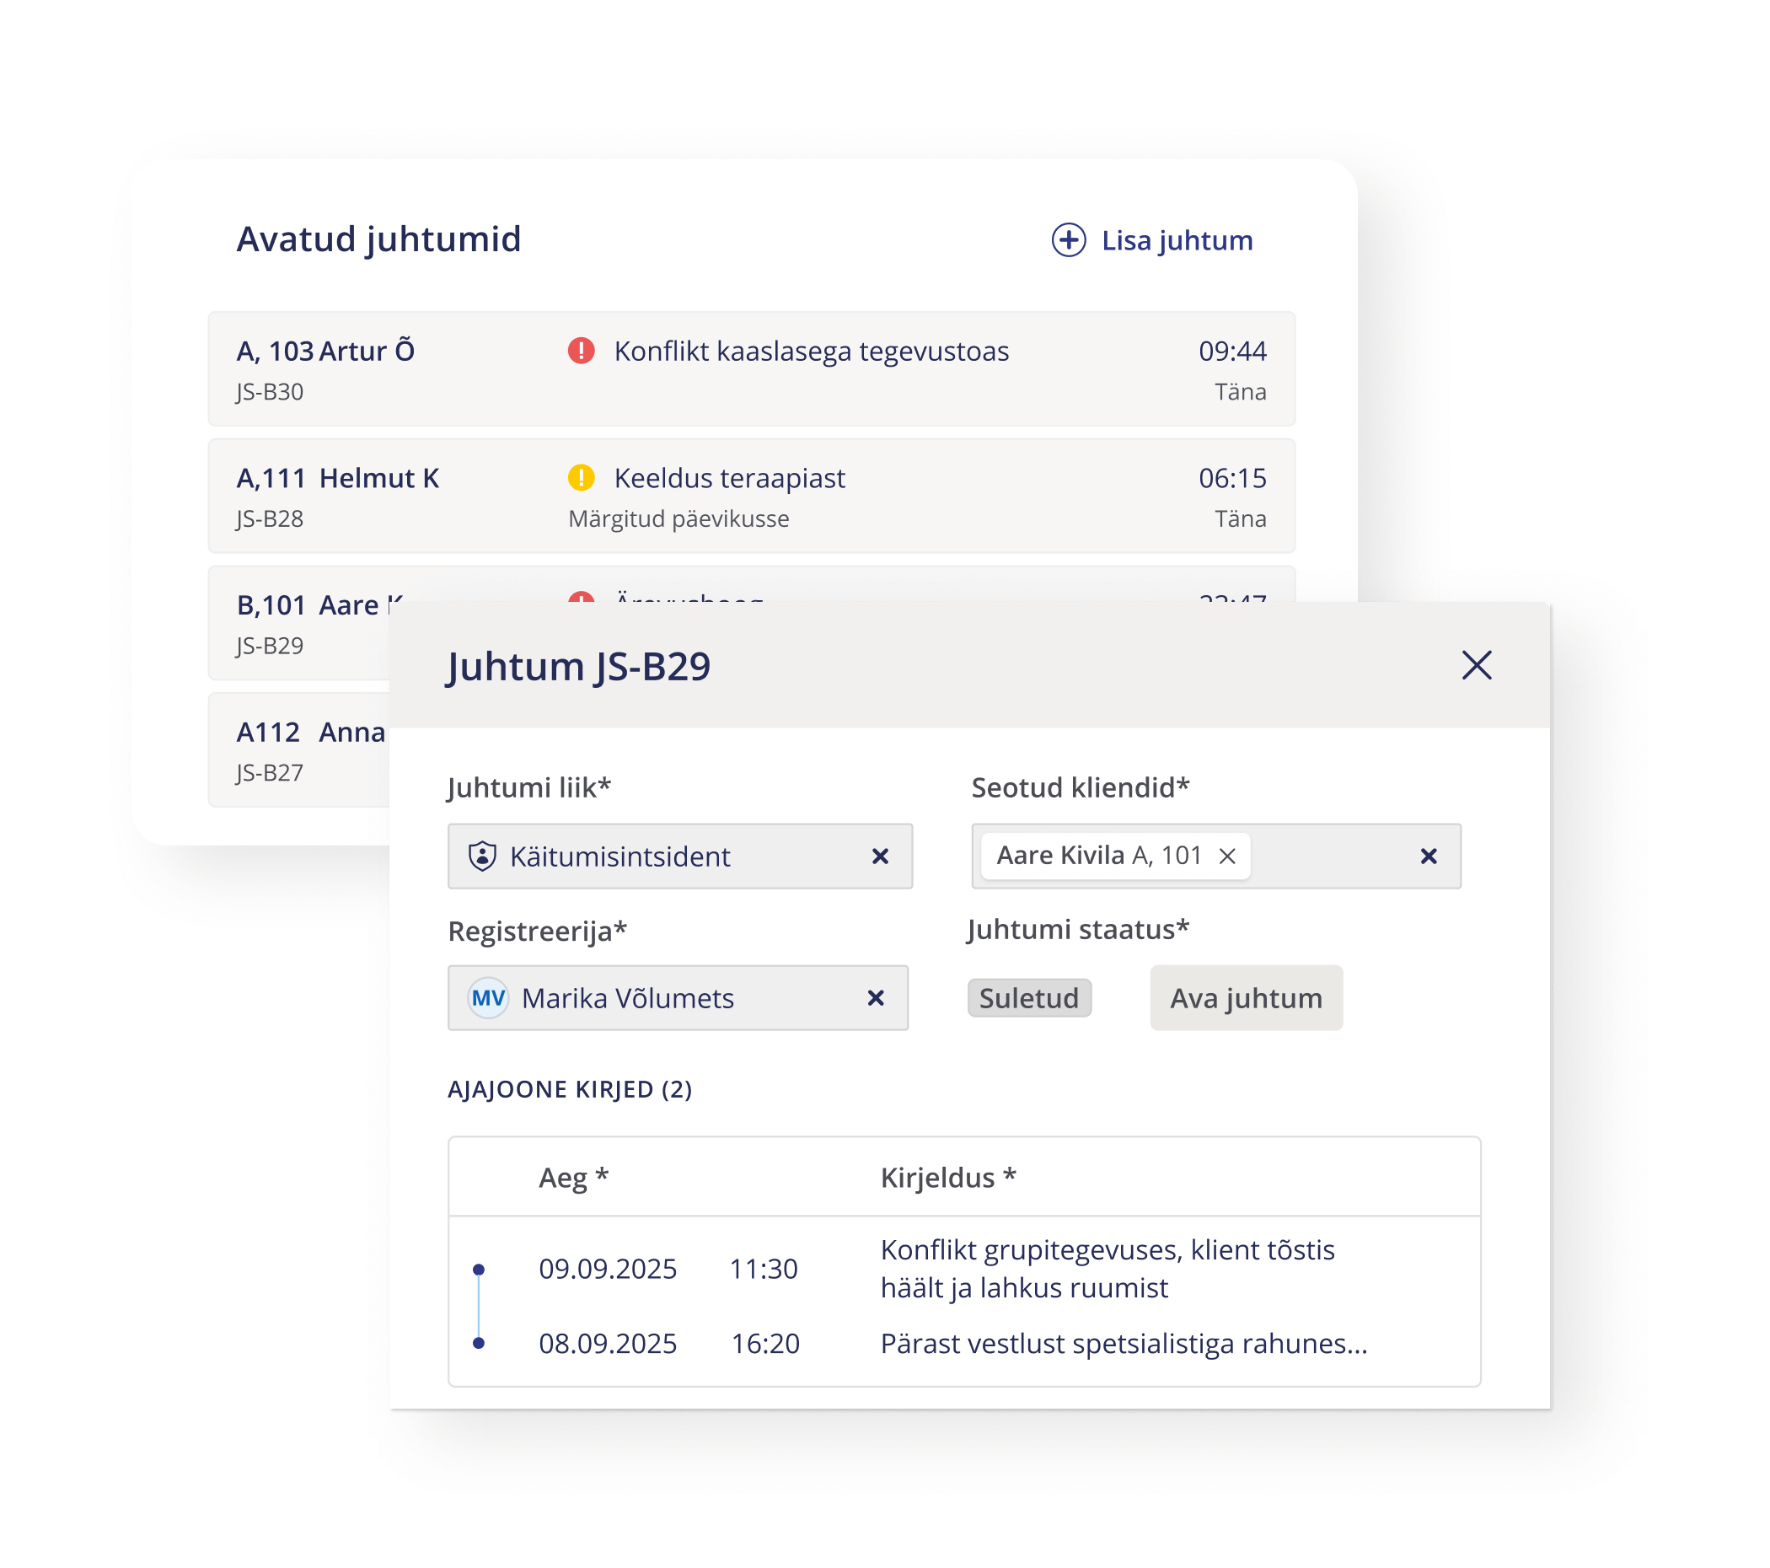This screenshot has height=1568, width=1770.
Task: Click the Lisa juhtum link
Action: (1176, 240)
